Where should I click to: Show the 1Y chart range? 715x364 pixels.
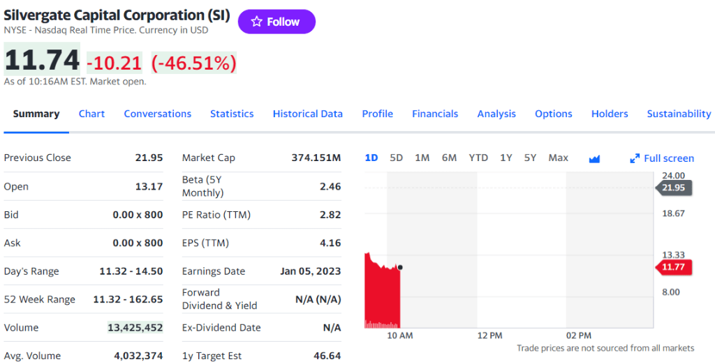tap(506, 158)
